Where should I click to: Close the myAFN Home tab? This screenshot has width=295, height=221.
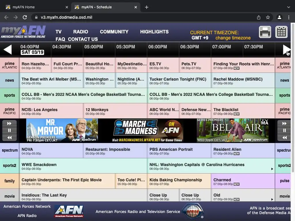(67, 7)
